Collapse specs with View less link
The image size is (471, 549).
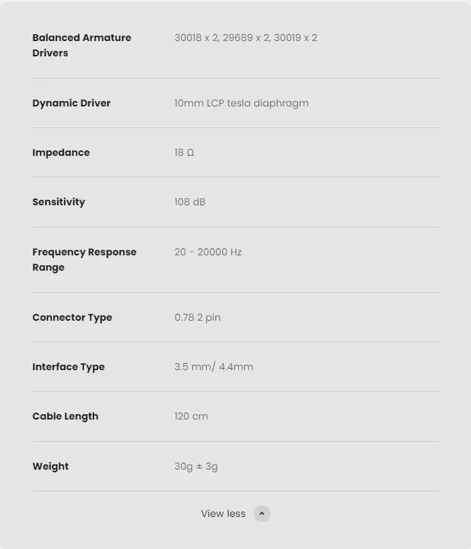tap(223, 514)
